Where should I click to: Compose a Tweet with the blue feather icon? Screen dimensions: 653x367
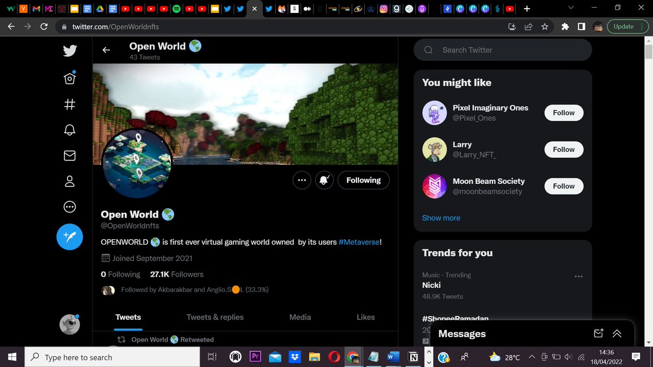[x=70, y=237]
